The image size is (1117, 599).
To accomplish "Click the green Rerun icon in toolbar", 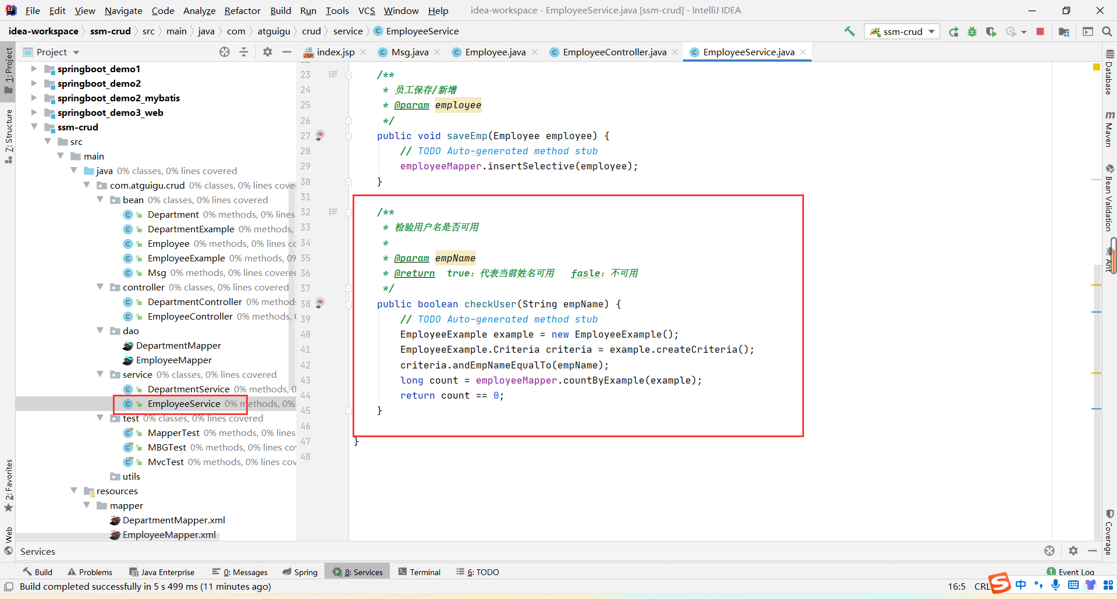I will click(x=954, y=31).
